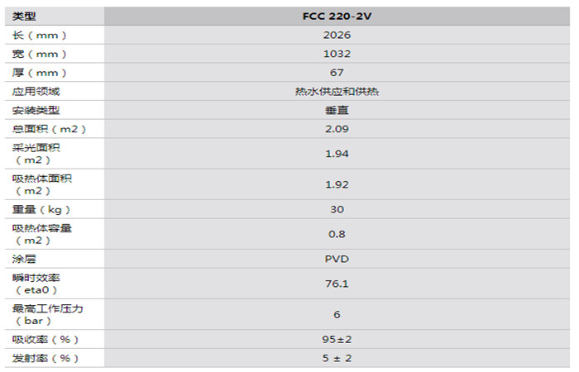The width and height of the screenshot is (579, 372).
Task: Click the 吸热体面积 value 1.92
Action: point(337,184)
